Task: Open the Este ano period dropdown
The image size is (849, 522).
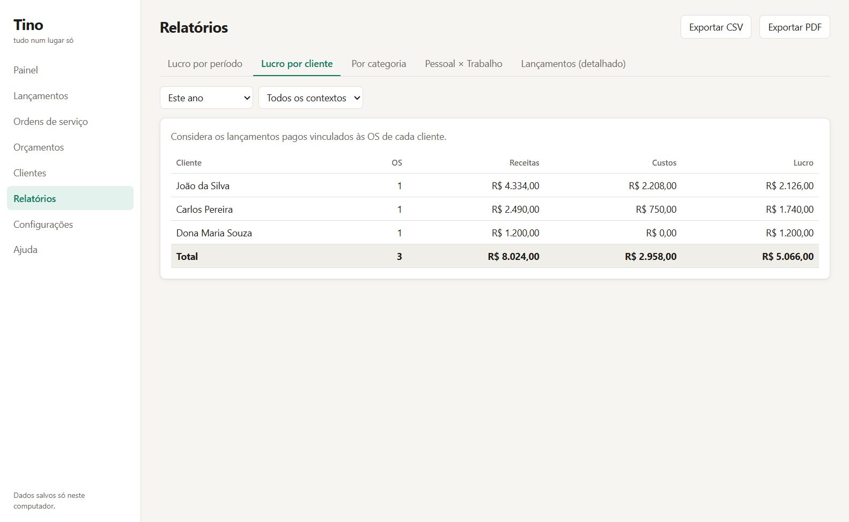Action: 206,98
